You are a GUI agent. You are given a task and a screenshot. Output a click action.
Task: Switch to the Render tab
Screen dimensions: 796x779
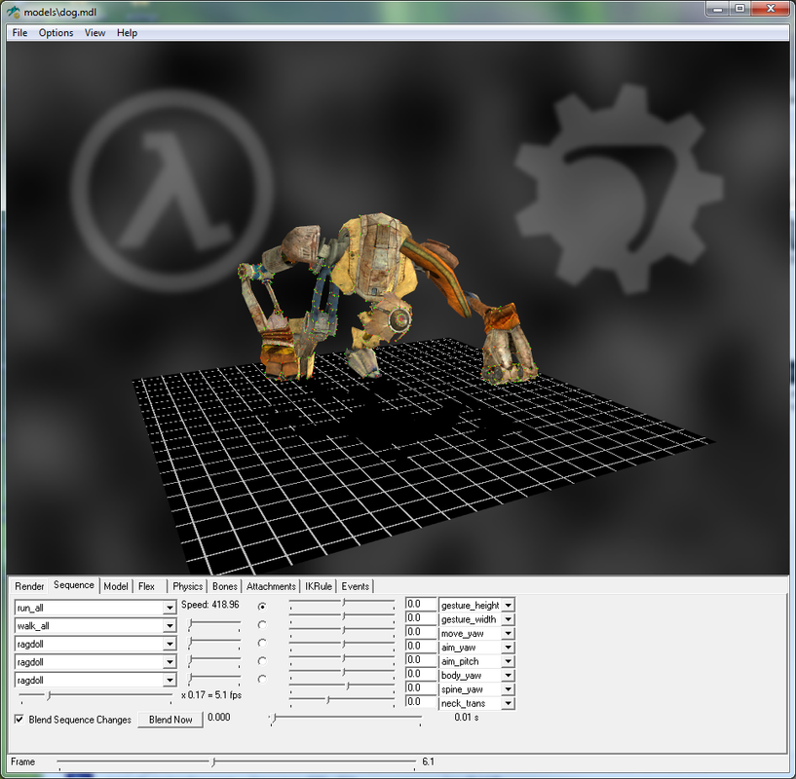tap(29, 586)
